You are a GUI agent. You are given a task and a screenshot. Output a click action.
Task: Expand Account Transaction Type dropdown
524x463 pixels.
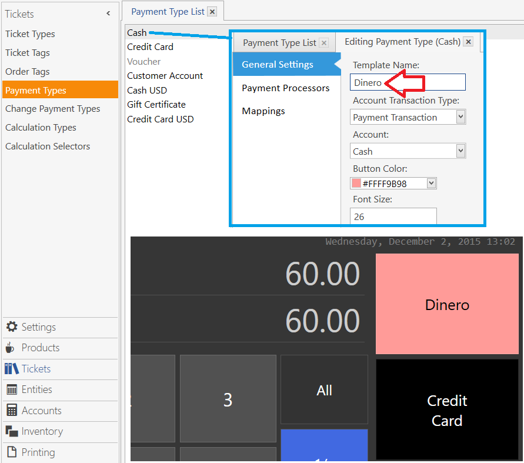(x=460, y=117)
